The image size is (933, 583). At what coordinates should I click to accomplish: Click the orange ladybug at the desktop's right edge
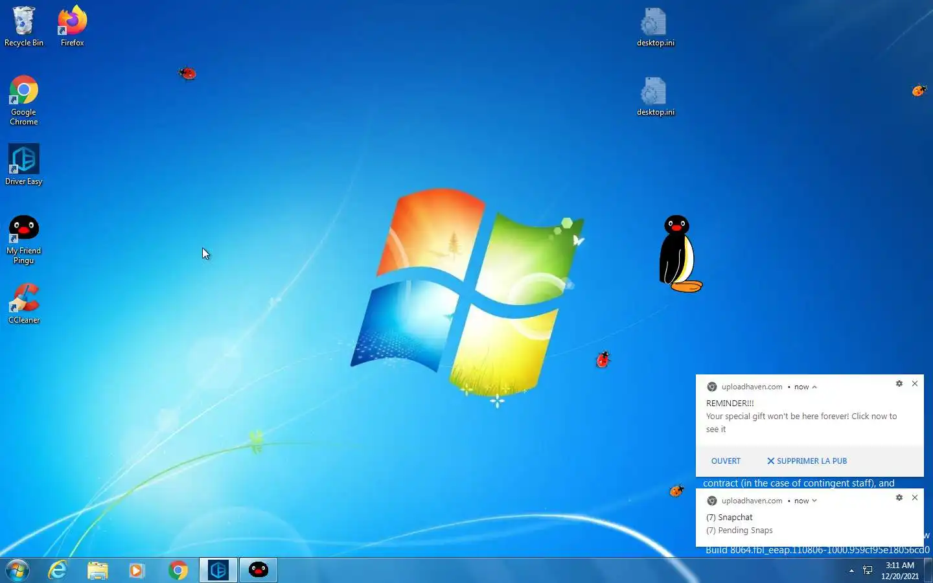pyautogui.click(x=919, y=90)
